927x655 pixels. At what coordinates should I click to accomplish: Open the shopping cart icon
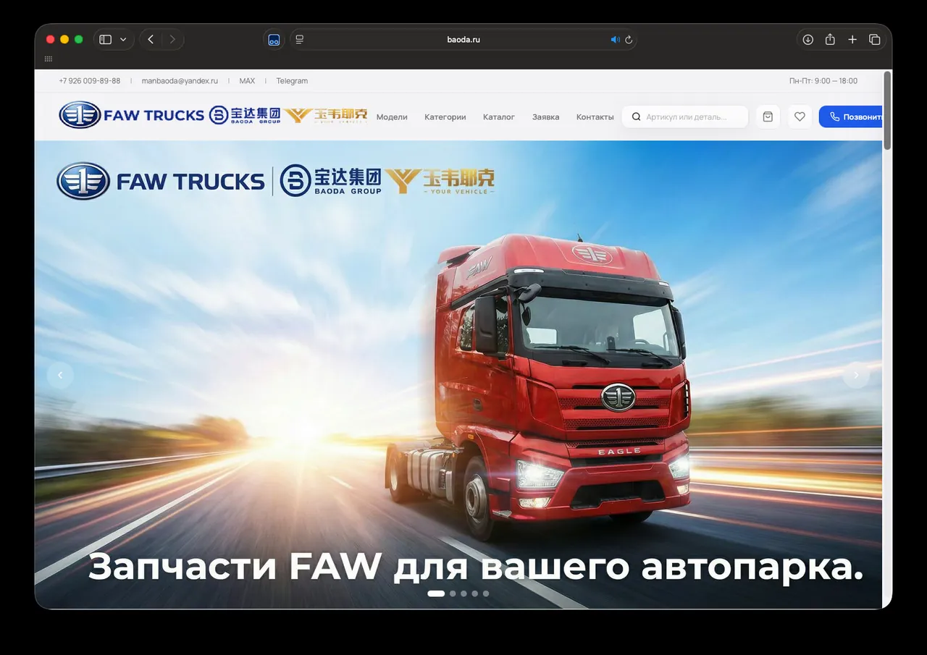(x=768, y=117)
